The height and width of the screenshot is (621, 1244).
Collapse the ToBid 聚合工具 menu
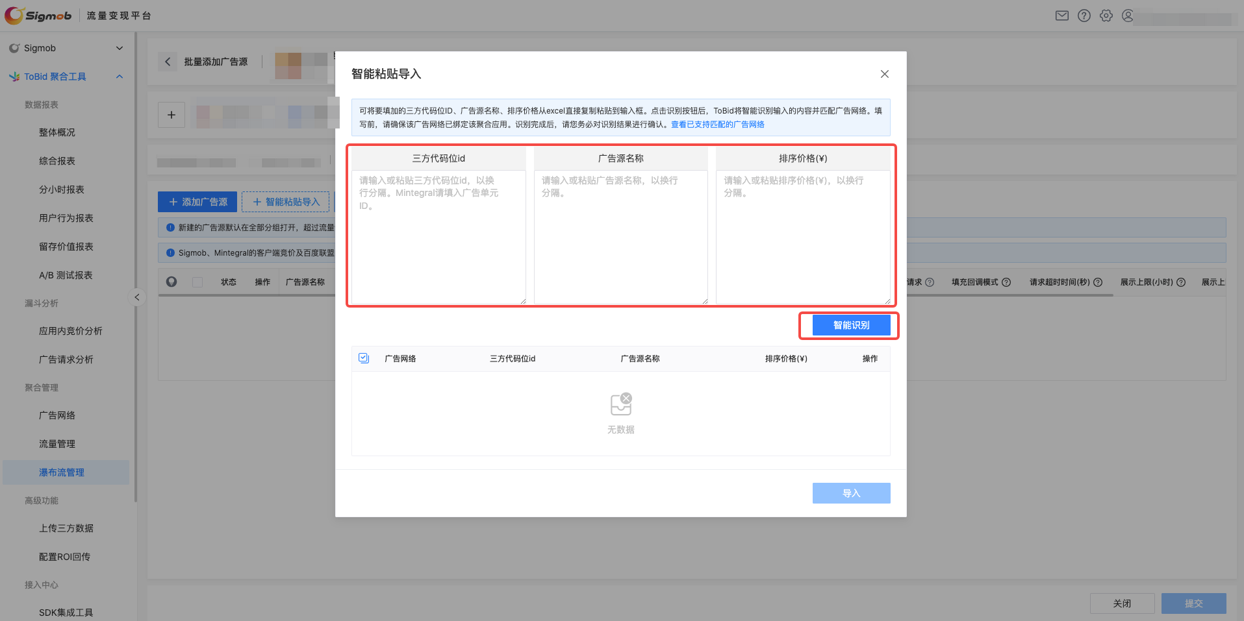pos(120,77)
